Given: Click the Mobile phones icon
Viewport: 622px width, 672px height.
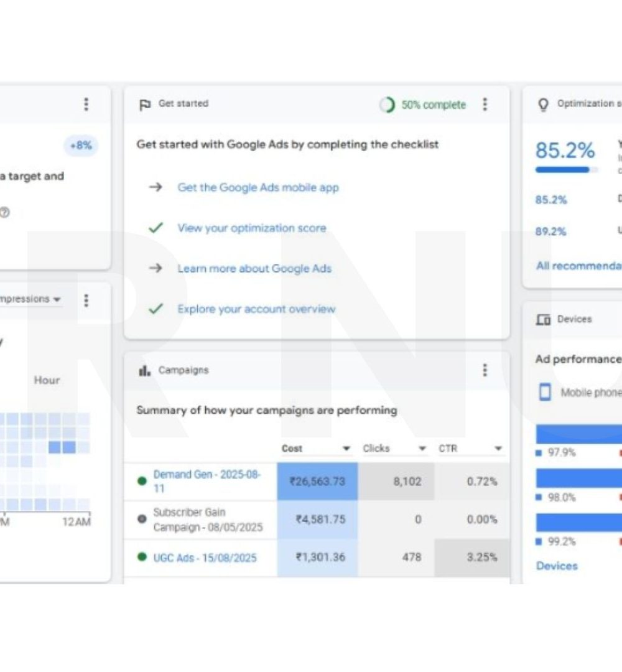Looking at the screenshot, I should pos(545,392).
